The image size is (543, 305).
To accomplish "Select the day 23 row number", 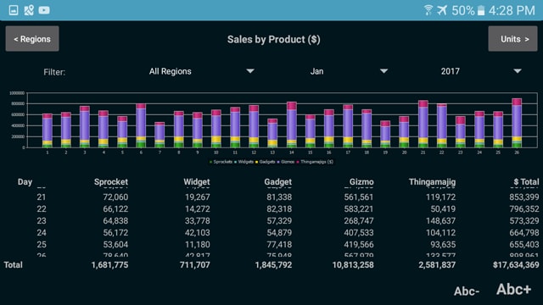I will pyautogui.click(x=42, y=220).
